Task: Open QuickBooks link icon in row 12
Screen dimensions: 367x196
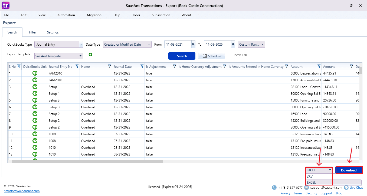Action: point(35,147)
